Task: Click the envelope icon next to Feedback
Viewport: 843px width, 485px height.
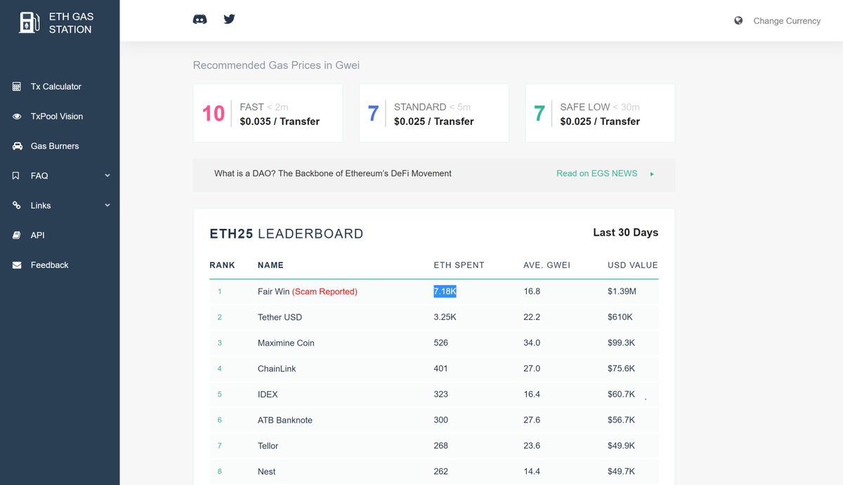Action: click(x=17, y=265)
